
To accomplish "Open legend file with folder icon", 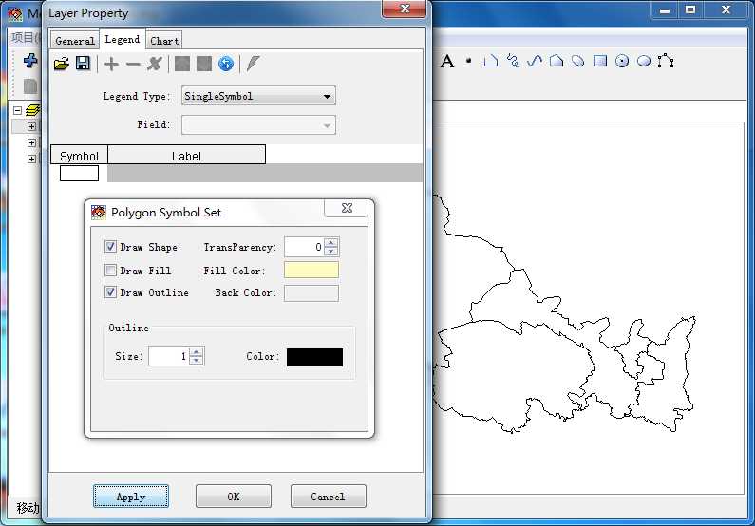I will tap(62, 64).
